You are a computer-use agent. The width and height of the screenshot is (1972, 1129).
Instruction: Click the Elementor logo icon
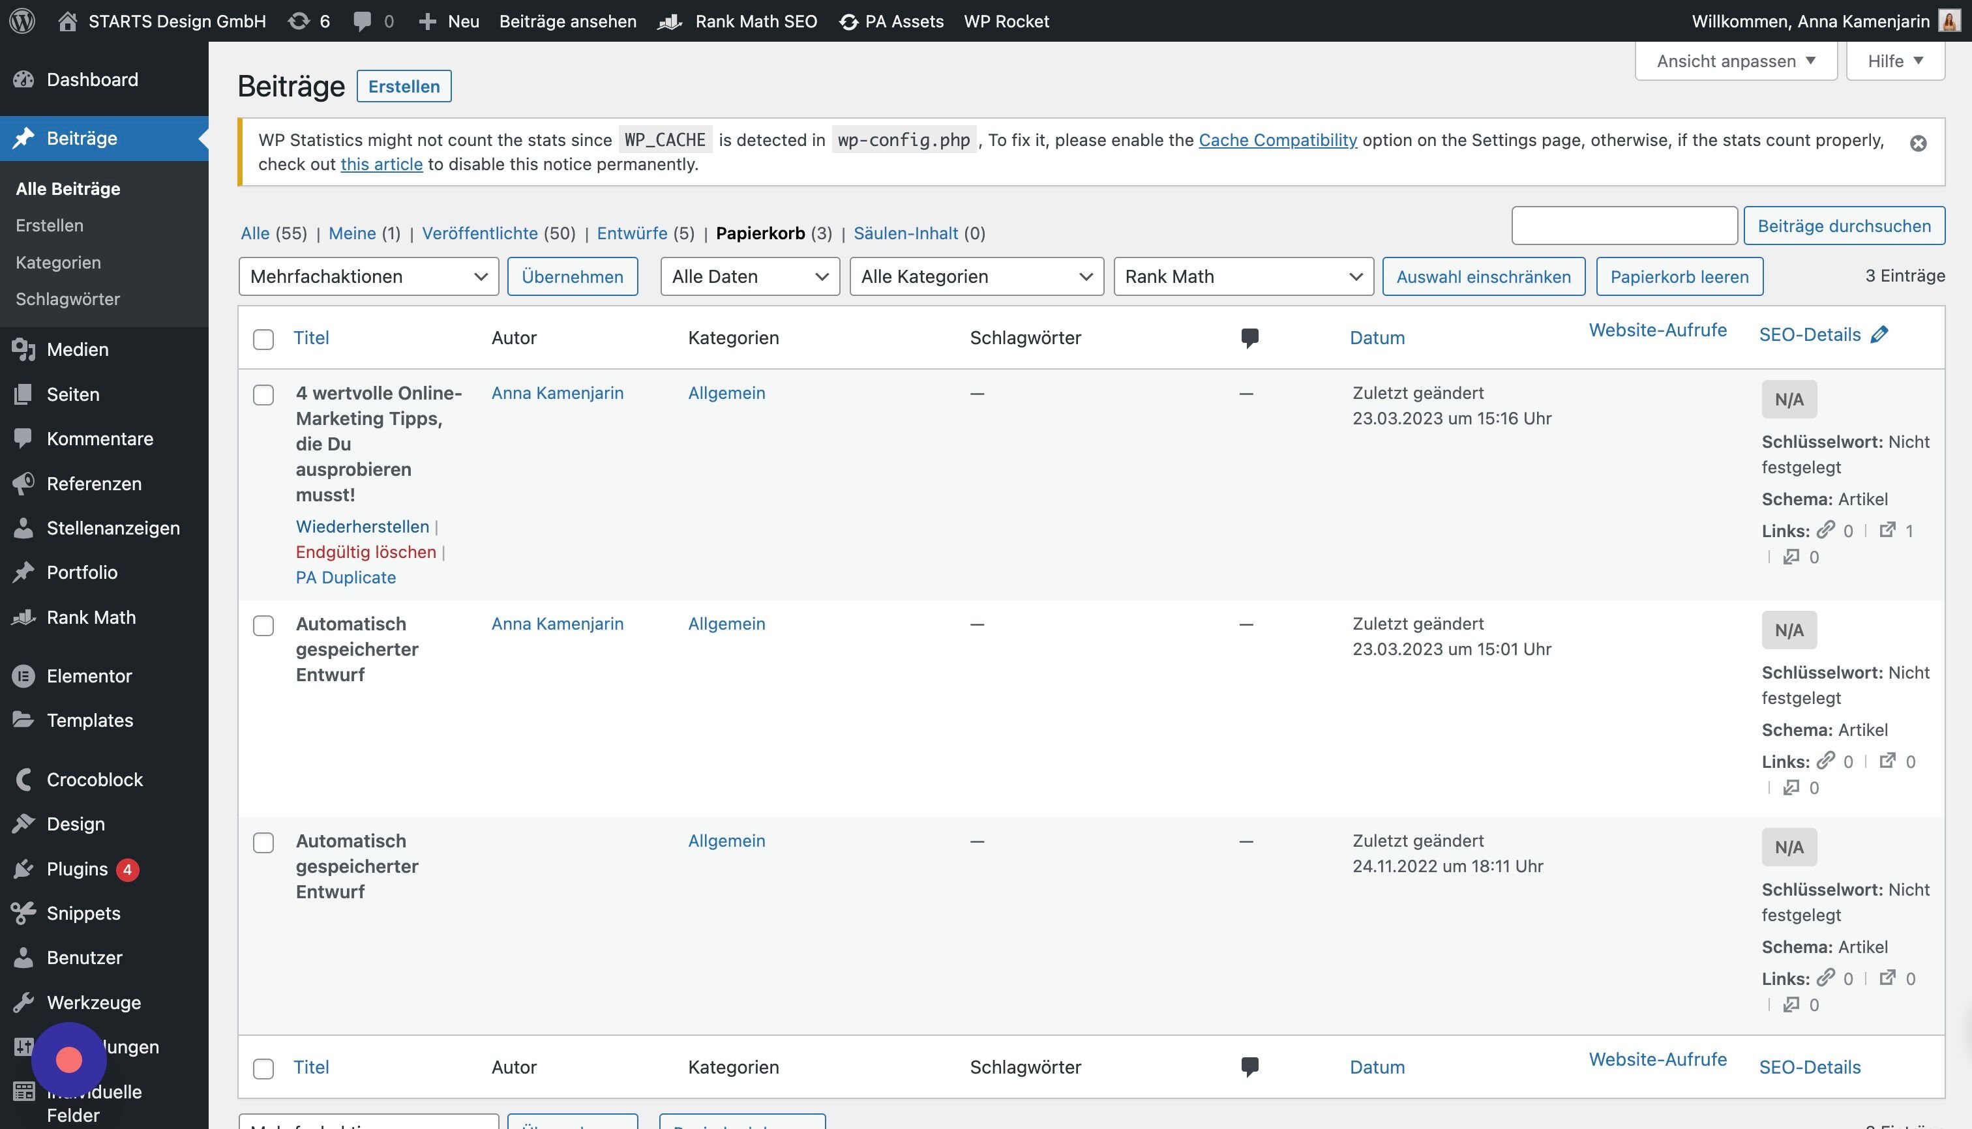pyautogui.click(x=23, y=675)
